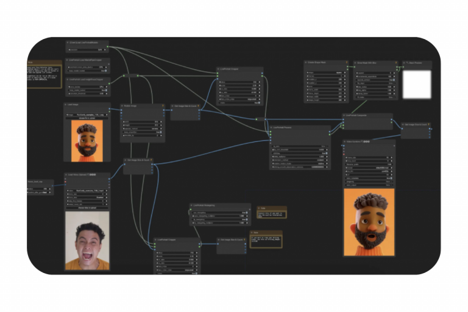
Task: Click the Load Video (Upload) title icons
Action: click(x=93, y=175)
